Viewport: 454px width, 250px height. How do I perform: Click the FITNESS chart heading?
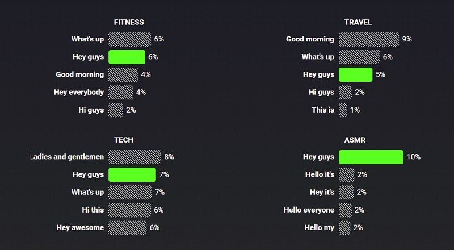pyautogui.click(x=129, y=22)
